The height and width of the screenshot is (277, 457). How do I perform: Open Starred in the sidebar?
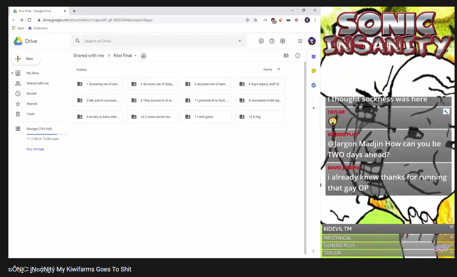coord(32,104)
